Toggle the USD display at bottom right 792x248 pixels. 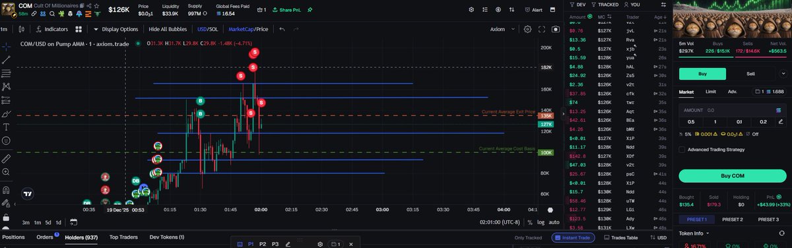(x=658, y=237)
